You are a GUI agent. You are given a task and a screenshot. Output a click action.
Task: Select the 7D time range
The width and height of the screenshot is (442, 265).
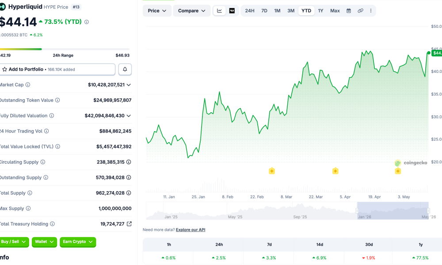264,11
